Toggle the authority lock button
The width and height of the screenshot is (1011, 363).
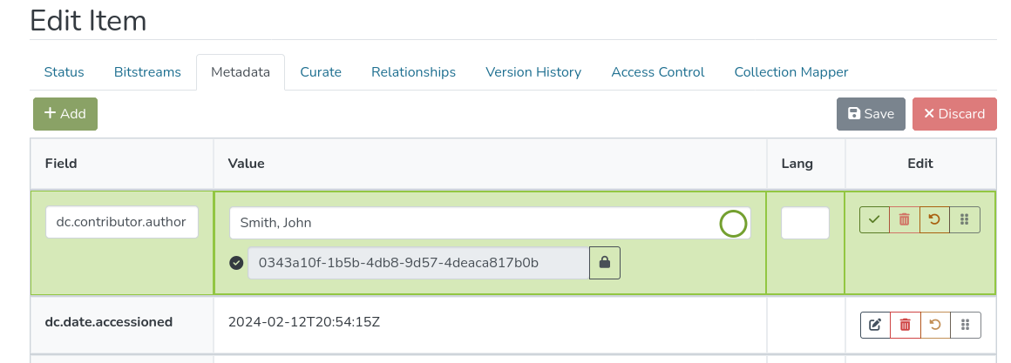(x=605, y=263)
